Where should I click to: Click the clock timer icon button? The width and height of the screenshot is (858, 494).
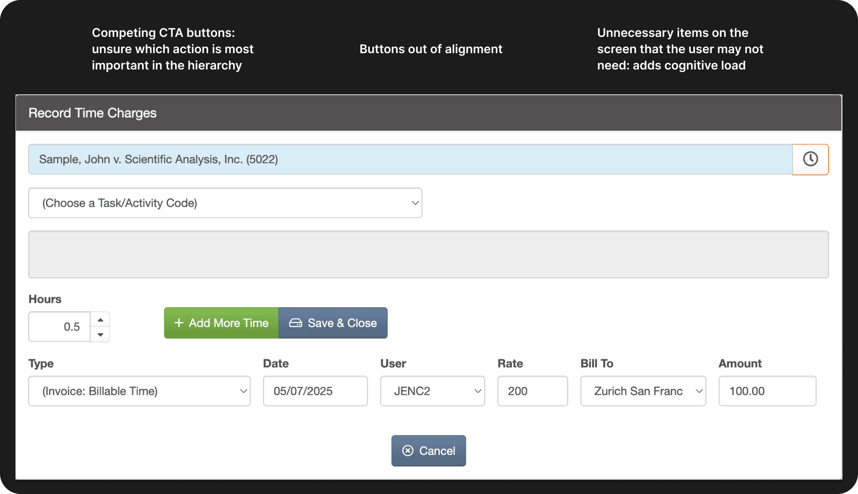click(810, 159)
